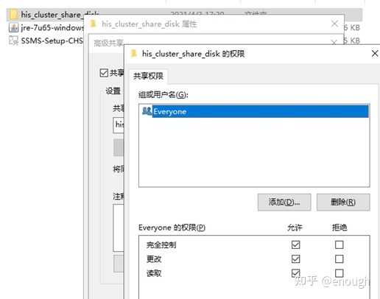Open the 共享权限 tab
This screenshot has height=299, width=380.
[148, 76]
